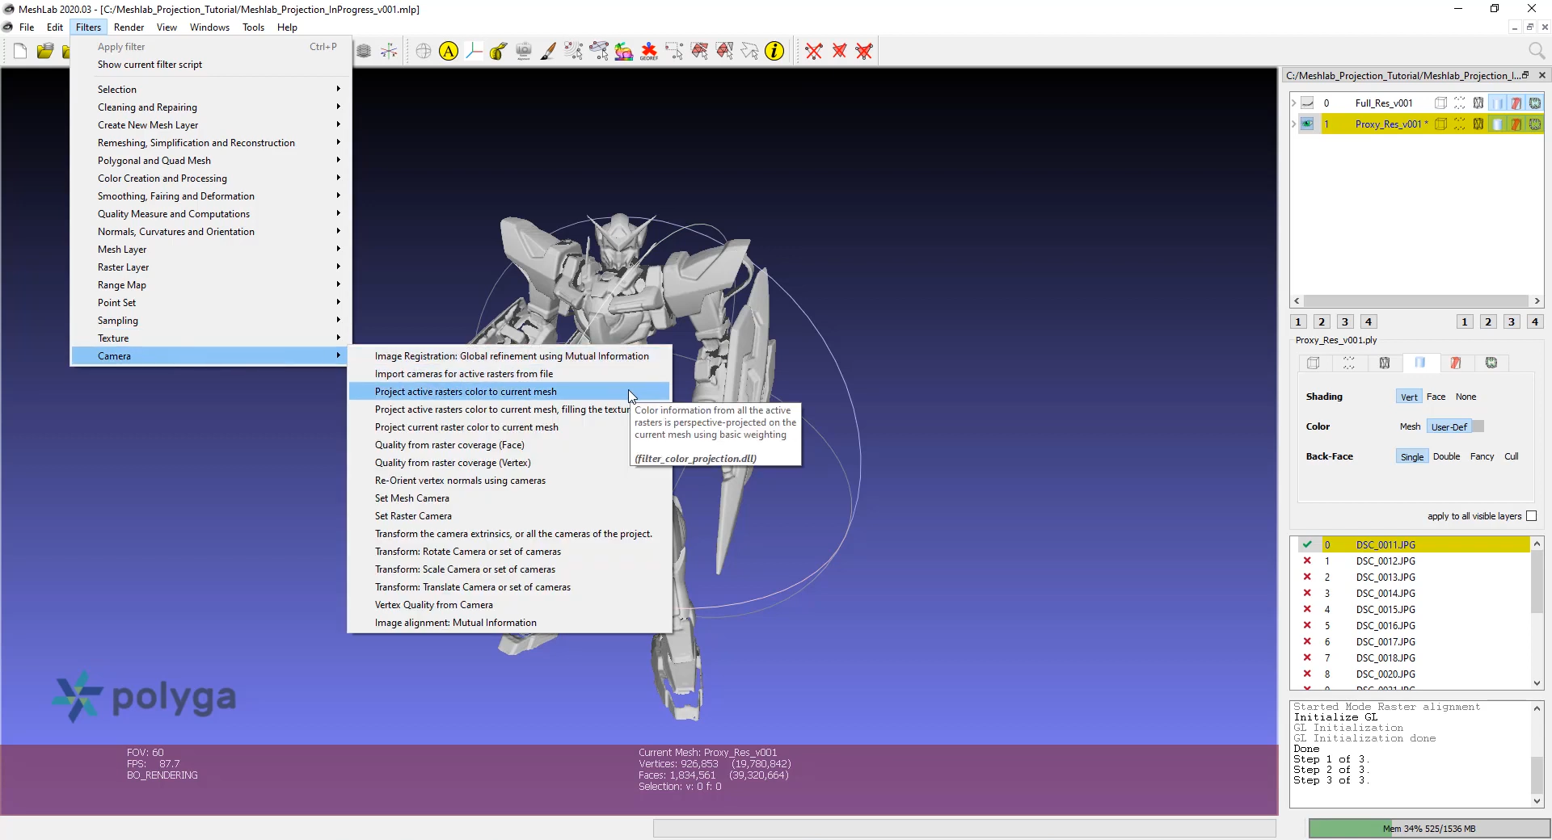Expand Cleaning and Repairing submenu

(x=210, y=107)
